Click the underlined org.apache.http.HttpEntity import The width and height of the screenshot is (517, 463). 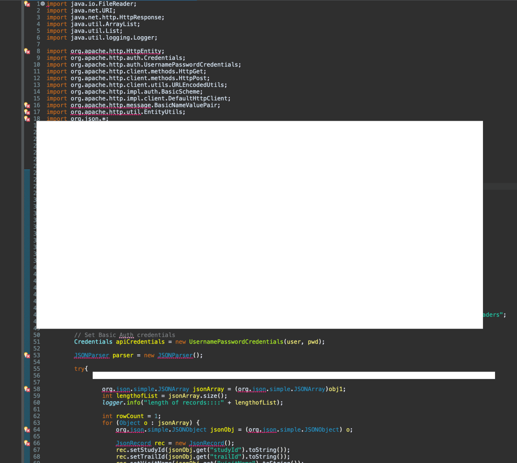coord(117,51)
